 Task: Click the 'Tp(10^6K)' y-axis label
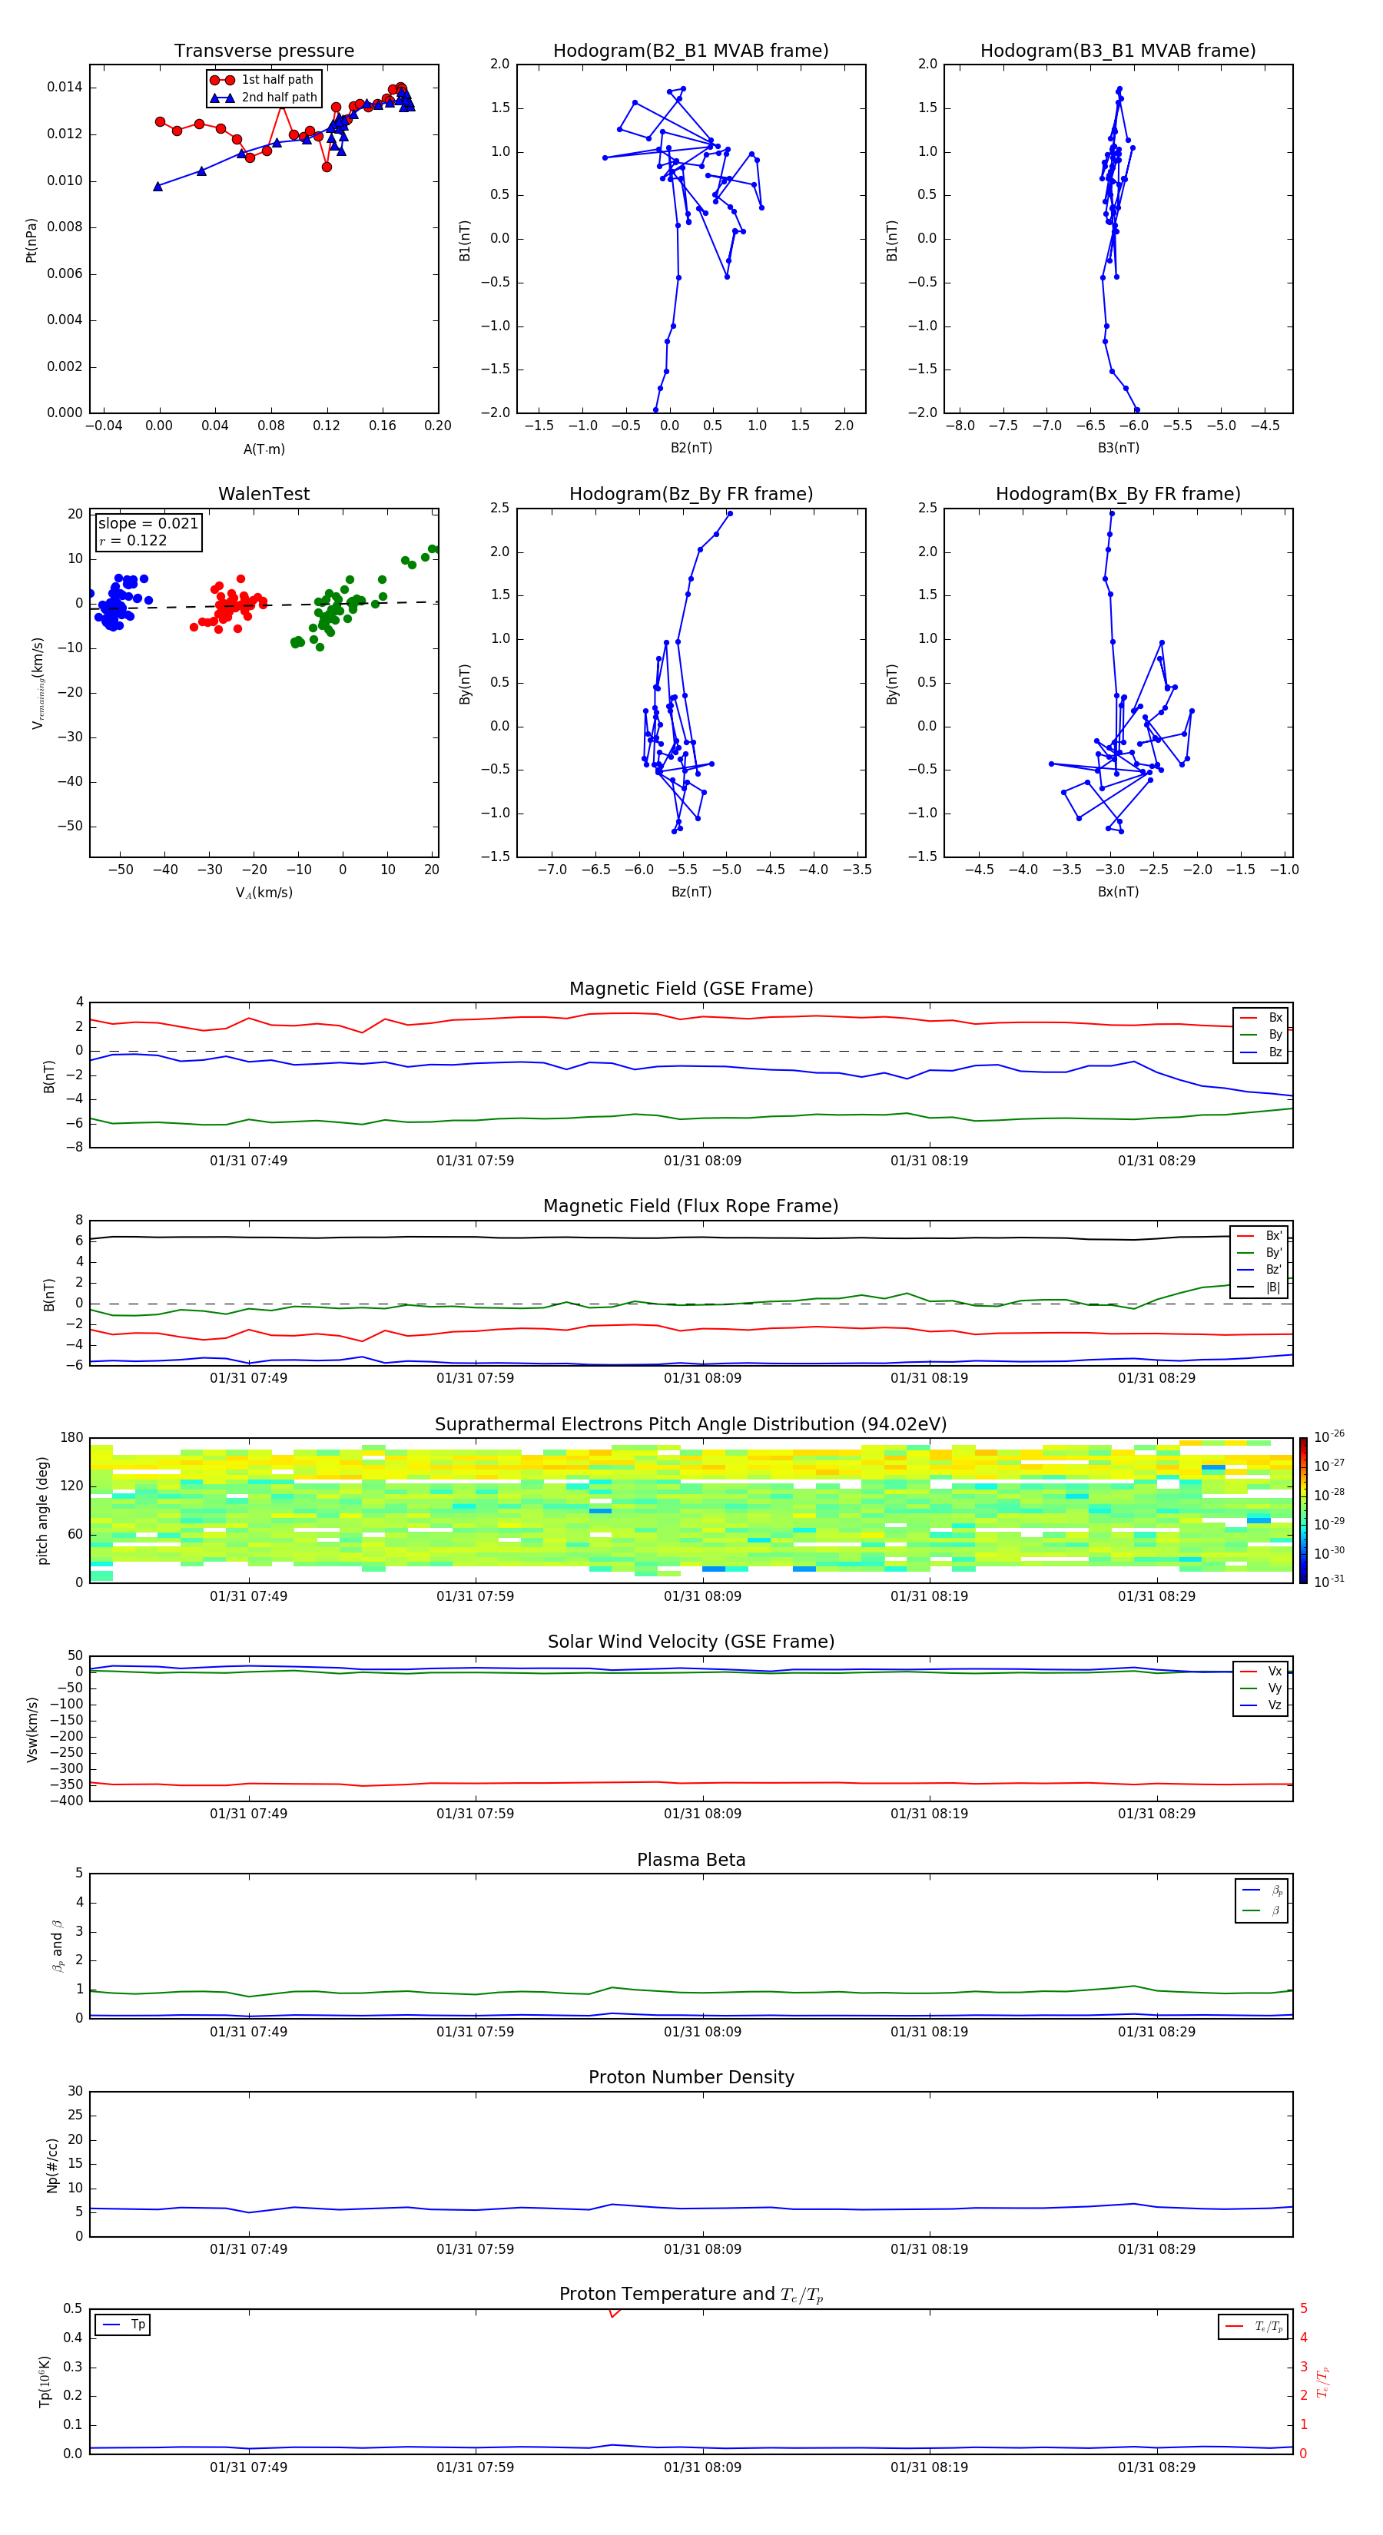45,2381
